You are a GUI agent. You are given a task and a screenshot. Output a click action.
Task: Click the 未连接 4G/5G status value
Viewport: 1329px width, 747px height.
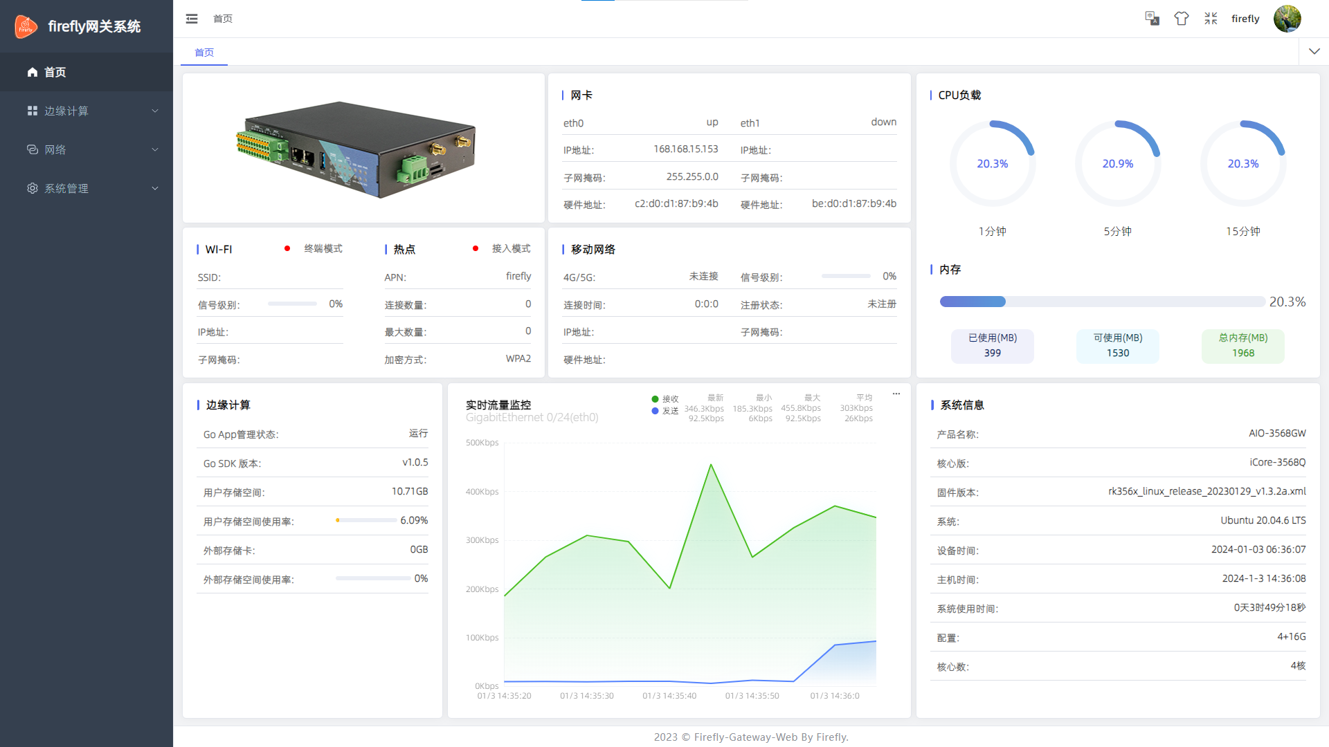[x=704, y=276]
